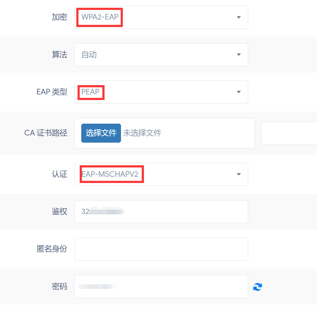Screen dimensions: 317x311
Task: Click the refresh icon beside the 密码 field
Action: click(257, 287)
